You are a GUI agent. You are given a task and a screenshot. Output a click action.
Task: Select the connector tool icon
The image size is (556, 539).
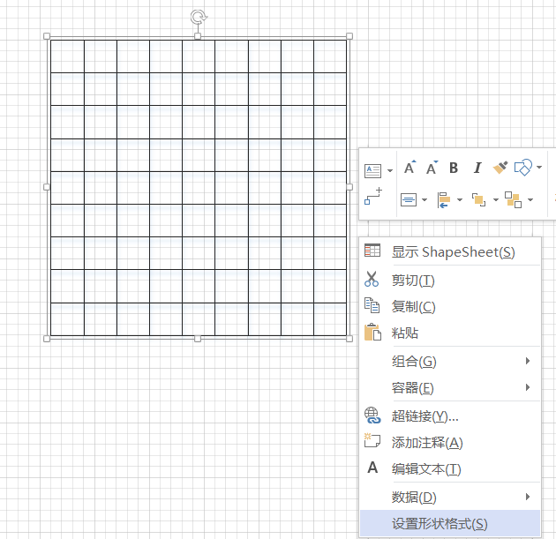tap(373, 196)
